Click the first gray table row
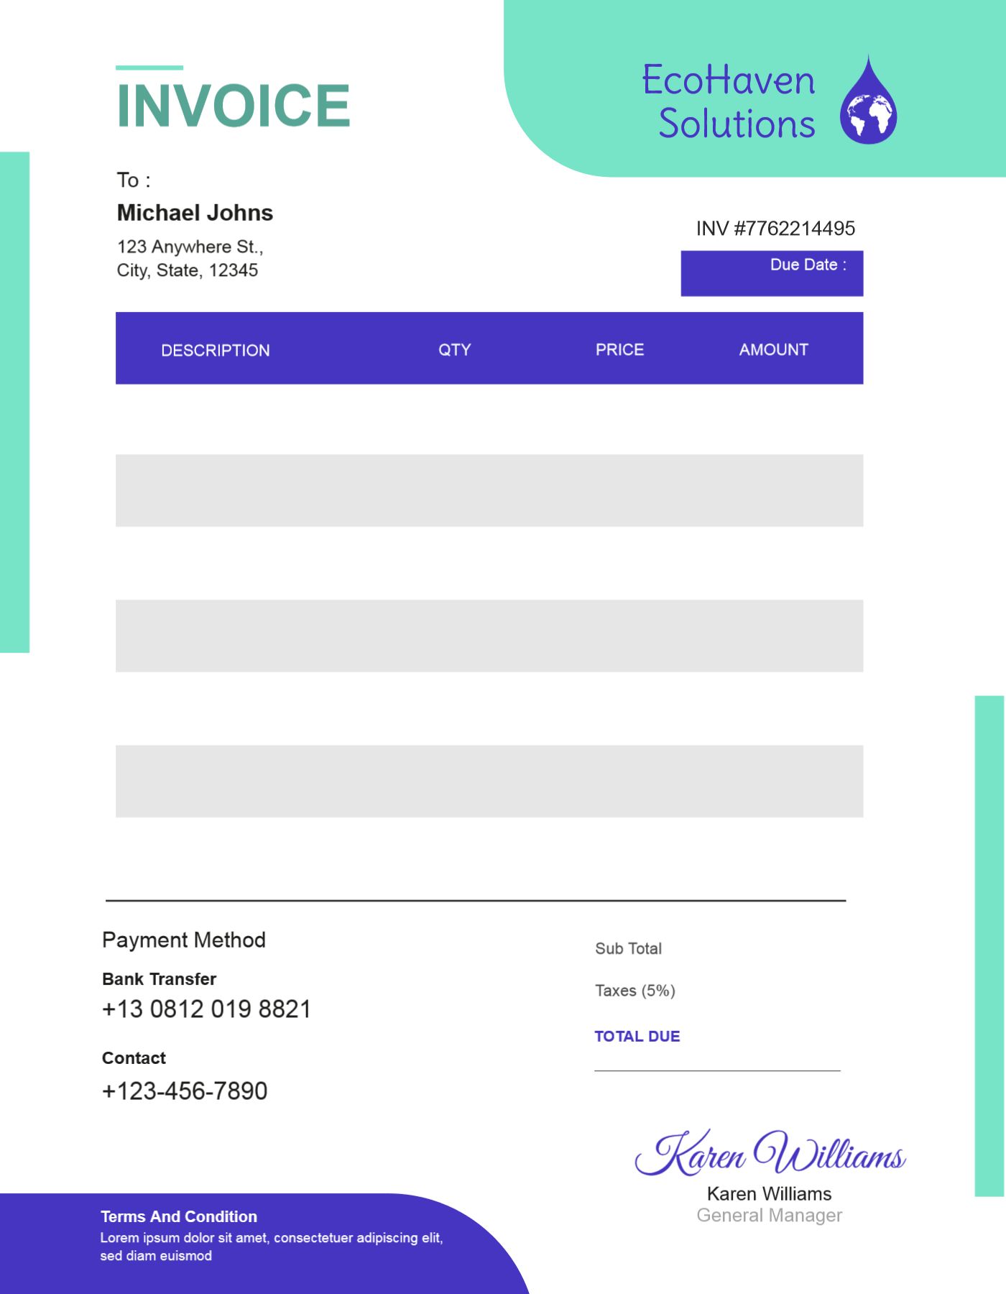This screenshot has width=1006, height=1294. [489, 490]
